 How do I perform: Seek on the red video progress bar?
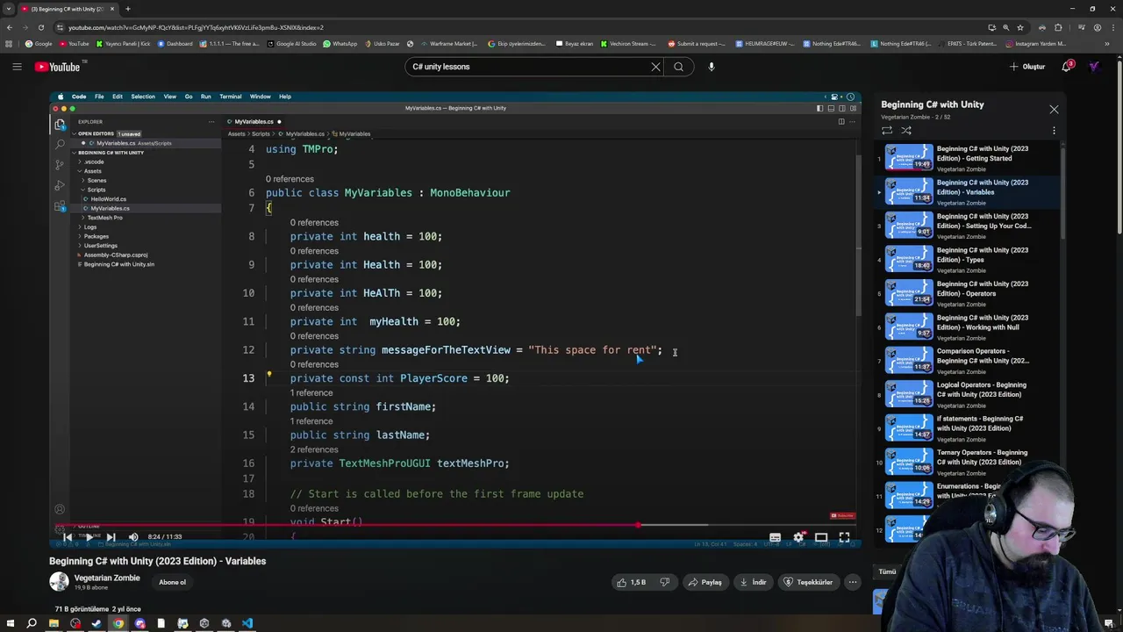pos(455,525)
